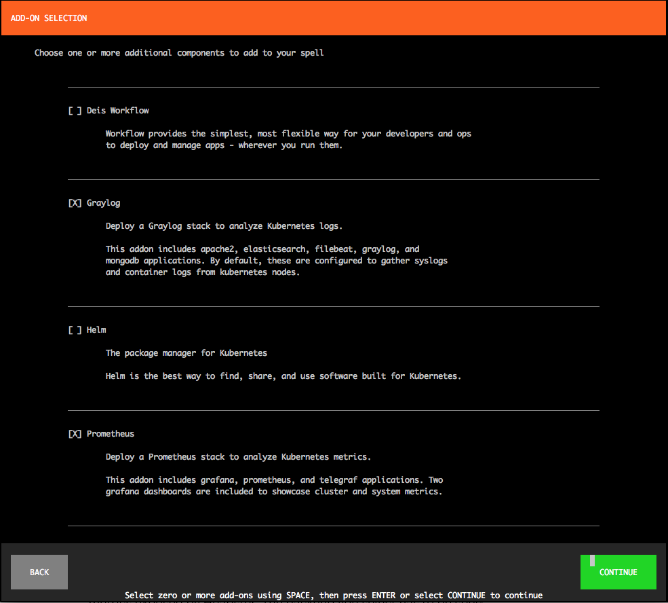Tick the Helm add-on checkbox
The image size is (668, 603).
(75, 330)
